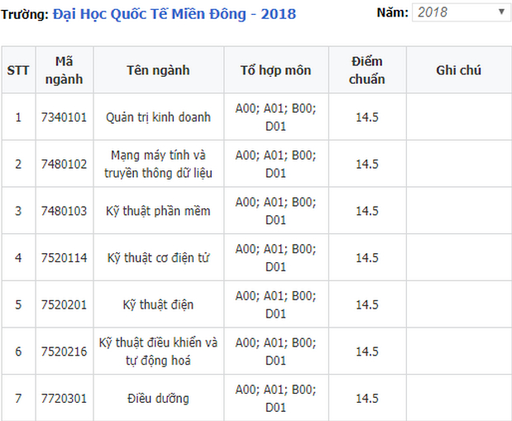Select major code 7480102
The height and width of the screenshot is (421, 512).
(x=64, y=164)
